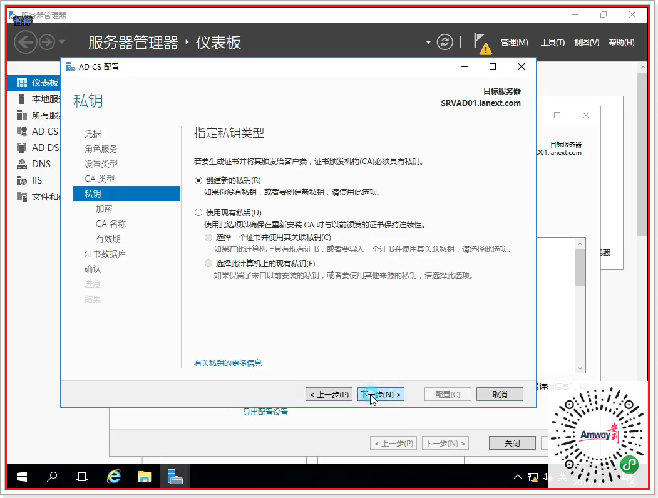Click the Server Manager taskbar icon
658x498 pixels.
(175, 477)
